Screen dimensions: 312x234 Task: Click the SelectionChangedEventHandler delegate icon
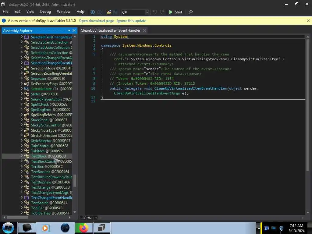point(27,63)
